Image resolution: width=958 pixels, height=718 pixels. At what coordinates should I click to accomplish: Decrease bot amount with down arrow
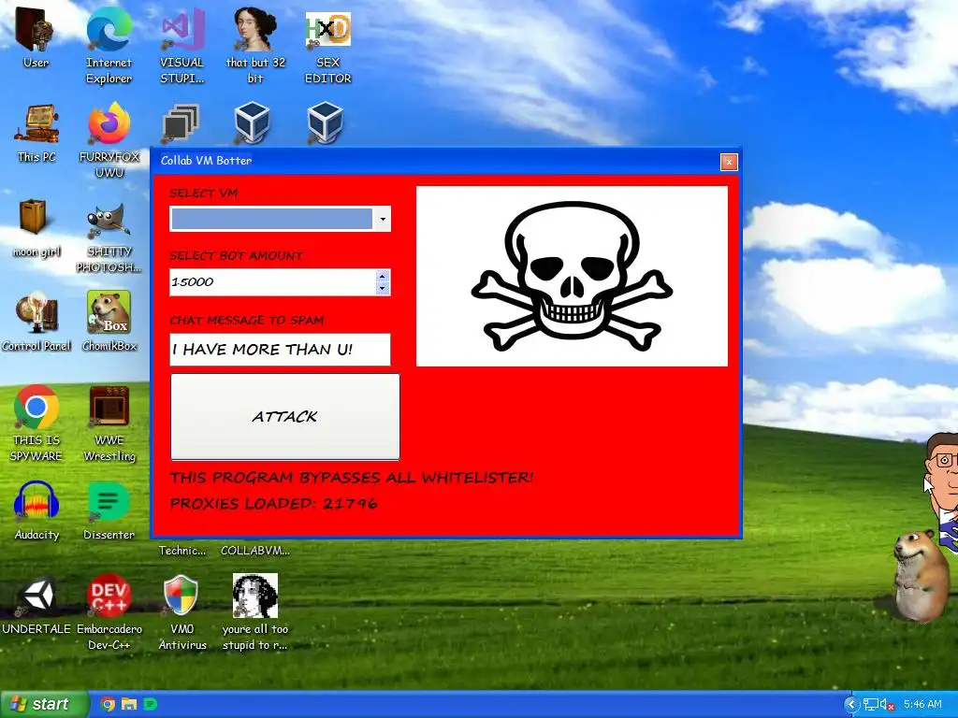coord(383,288)
